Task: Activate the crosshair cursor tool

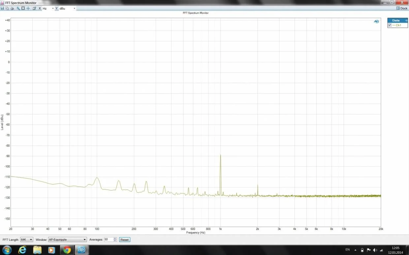Action: point(28,8)
